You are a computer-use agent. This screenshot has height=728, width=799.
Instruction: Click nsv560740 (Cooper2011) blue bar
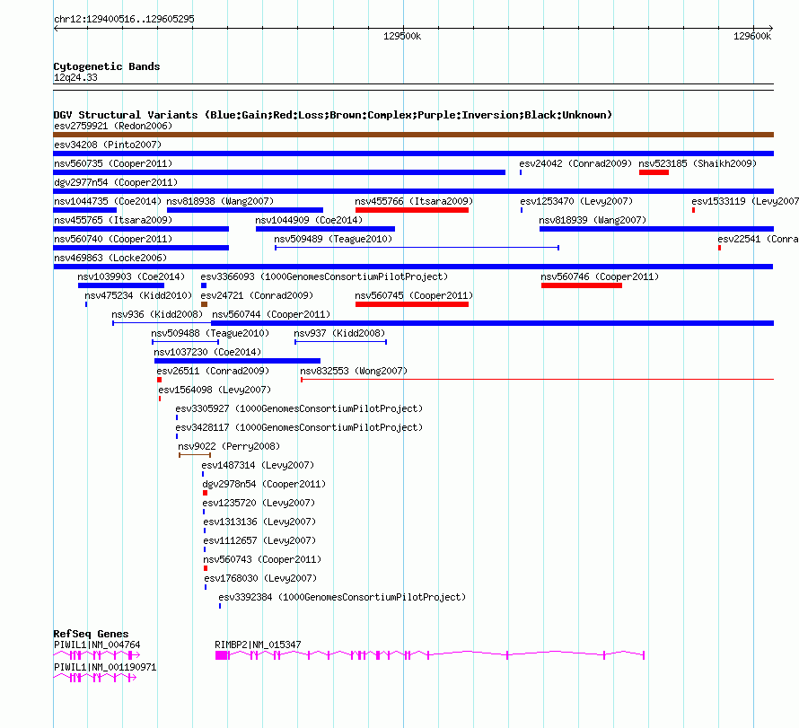pos(141,248)
